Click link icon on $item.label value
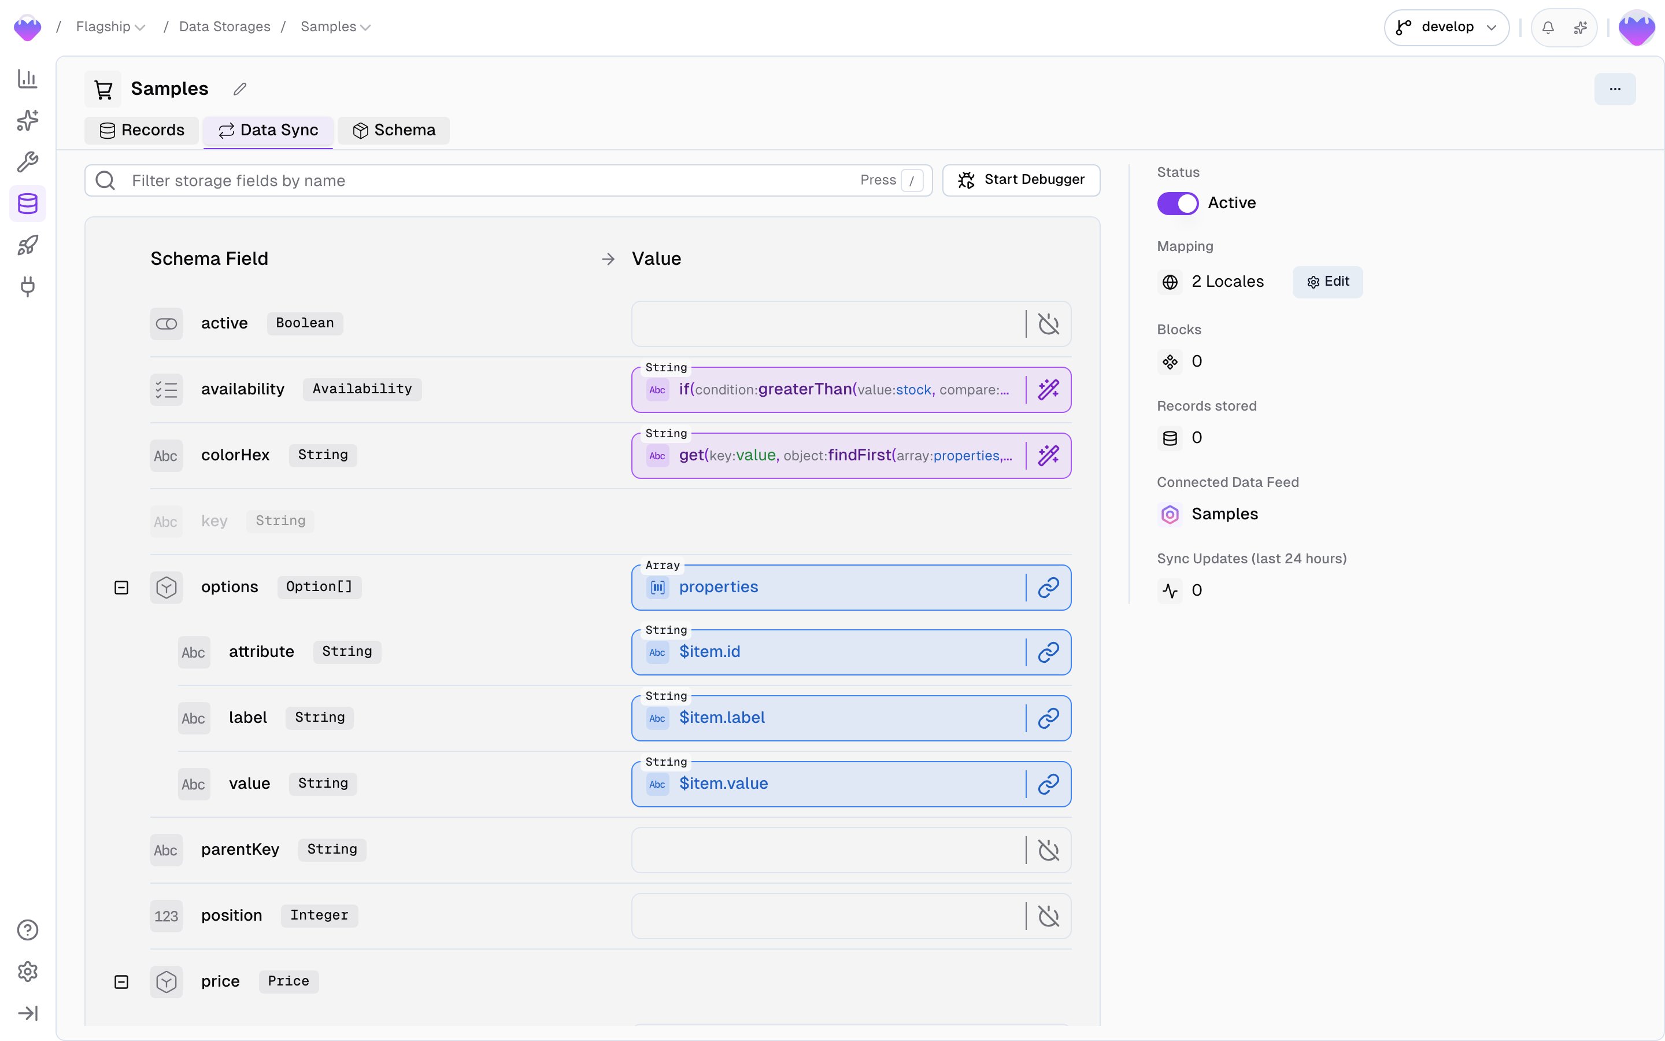Viewport: 1665px width, 1041px height. coord(1049,718)
